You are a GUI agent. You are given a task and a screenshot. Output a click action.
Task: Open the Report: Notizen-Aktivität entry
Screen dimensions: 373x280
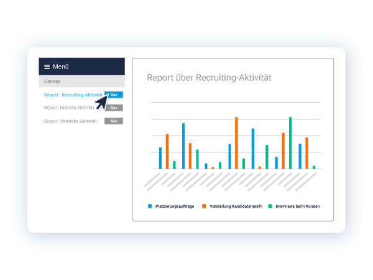pyautogui.click(x=69, y=108)
